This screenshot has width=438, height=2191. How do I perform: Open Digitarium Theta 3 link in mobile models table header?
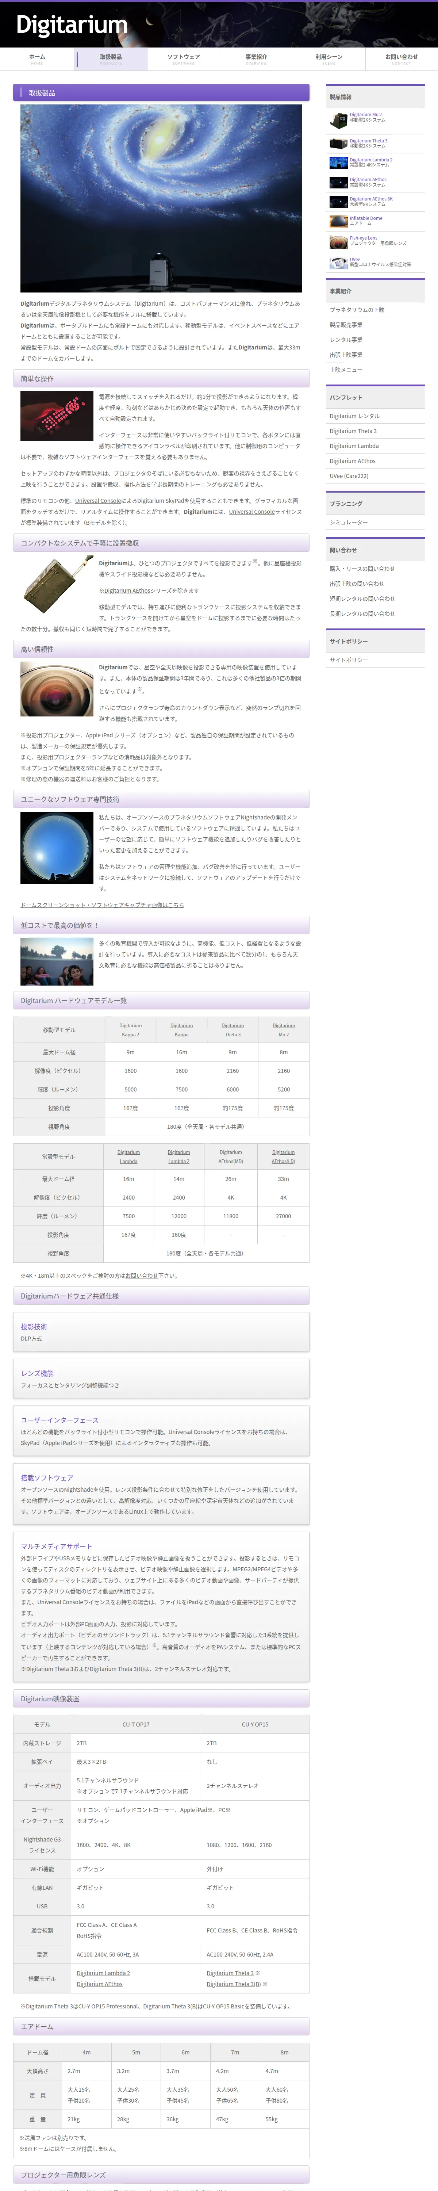point(232,1030)
